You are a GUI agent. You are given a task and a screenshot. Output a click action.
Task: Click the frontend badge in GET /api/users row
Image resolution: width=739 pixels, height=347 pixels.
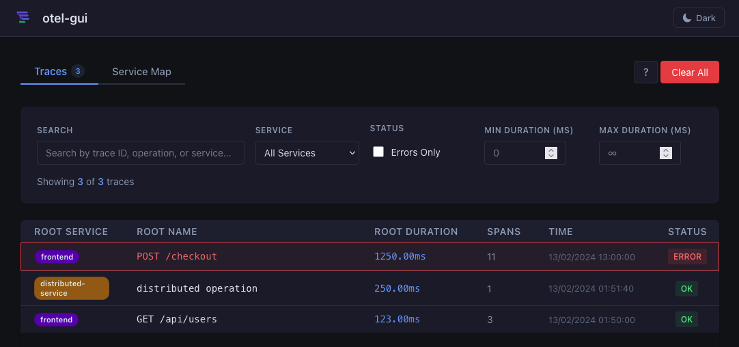tap(57, 320)
